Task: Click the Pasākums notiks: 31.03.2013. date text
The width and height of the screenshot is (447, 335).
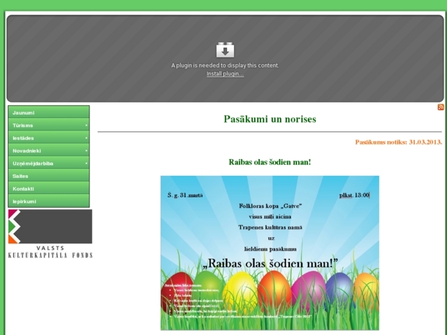Action: [x=399, y=142]
